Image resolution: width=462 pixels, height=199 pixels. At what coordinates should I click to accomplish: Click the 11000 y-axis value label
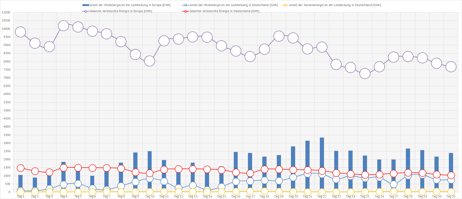click(6, 13)
